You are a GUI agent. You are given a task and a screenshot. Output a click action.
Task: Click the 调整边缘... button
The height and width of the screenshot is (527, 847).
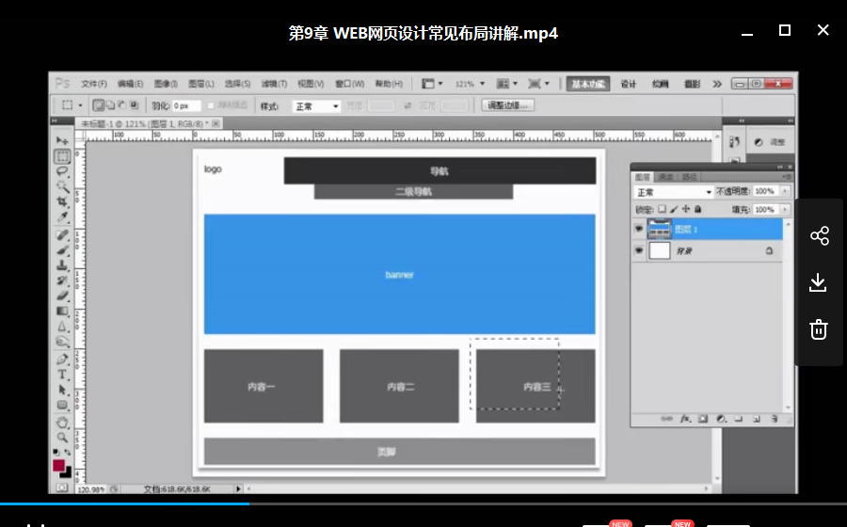tap(508, 105)
